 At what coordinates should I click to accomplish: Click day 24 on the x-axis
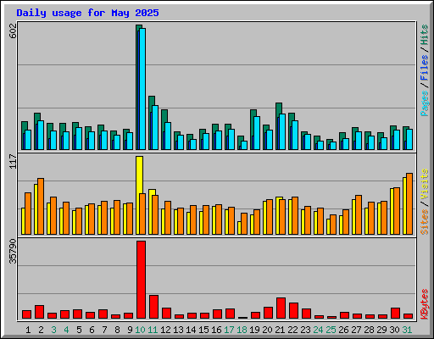pyautogui.click(x=318, y=330)
